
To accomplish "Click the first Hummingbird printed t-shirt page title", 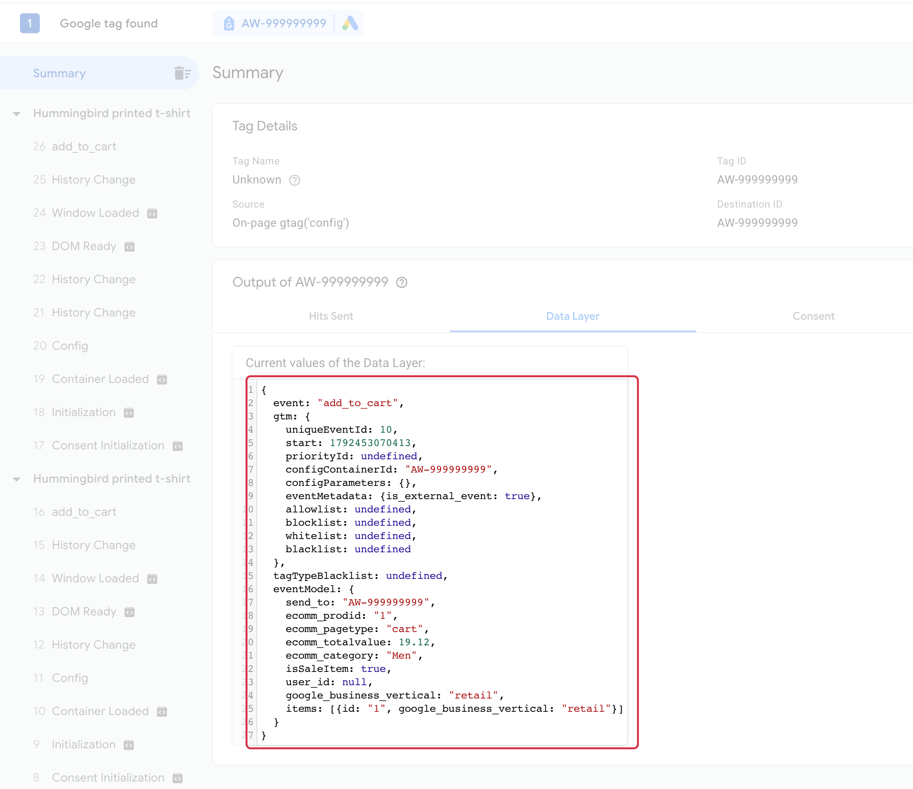I will click(x=112, y=113).
